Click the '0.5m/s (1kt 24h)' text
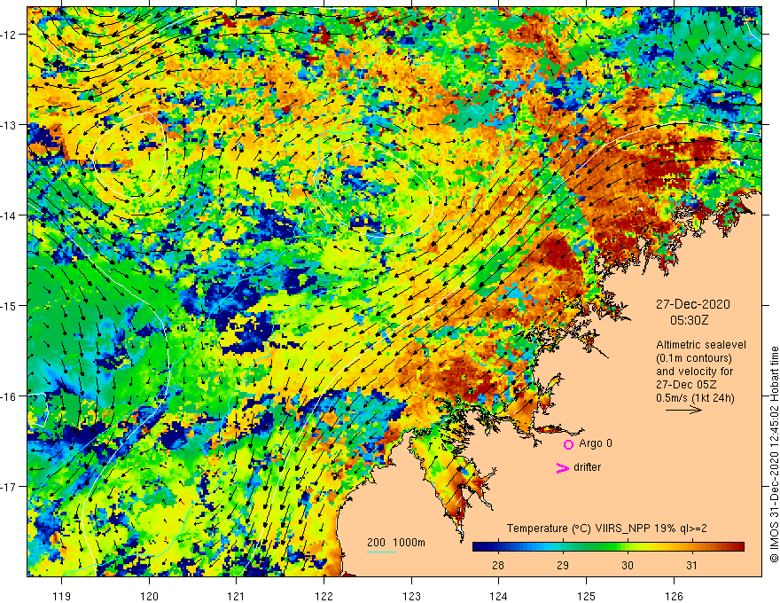The width and height of the screenshot is (780, 603). 695,398
